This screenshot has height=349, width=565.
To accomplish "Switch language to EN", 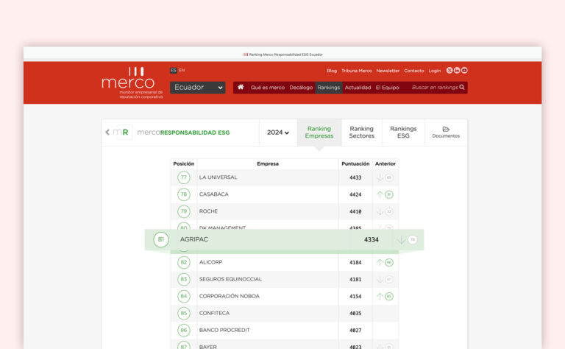I will pyautogui.click(x=182, y=71).
